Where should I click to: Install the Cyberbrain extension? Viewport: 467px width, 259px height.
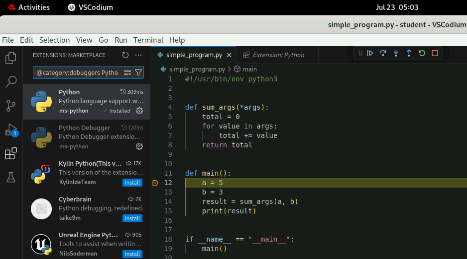(132, 218)
